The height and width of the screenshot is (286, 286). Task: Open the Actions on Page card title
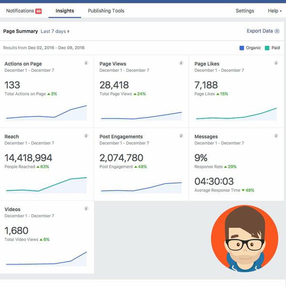point(23,64)
